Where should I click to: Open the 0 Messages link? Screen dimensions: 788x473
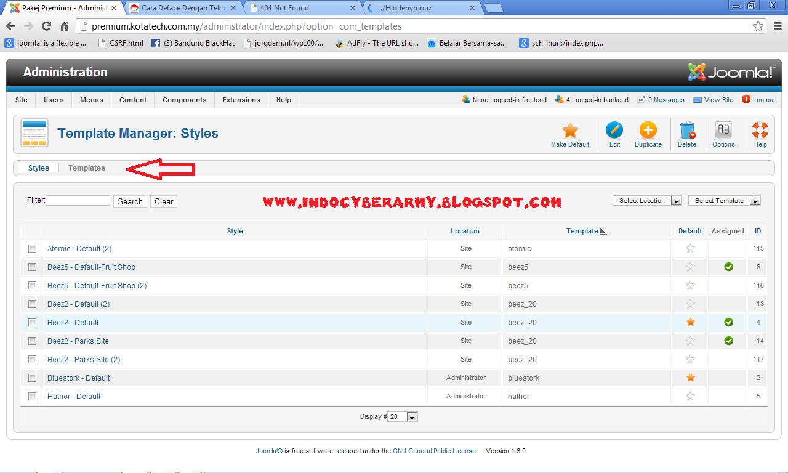pos(661,100)
